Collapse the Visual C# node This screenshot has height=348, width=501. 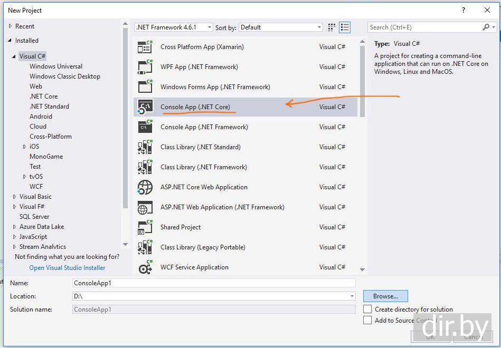click(x=14, y=56)
